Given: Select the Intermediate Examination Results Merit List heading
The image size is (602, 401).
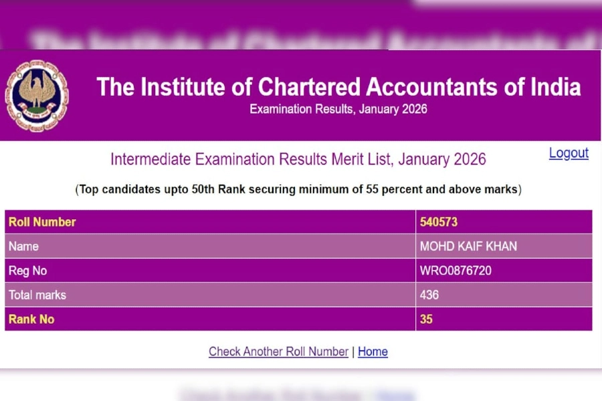Looking at the screenshot, I should 298,160.
